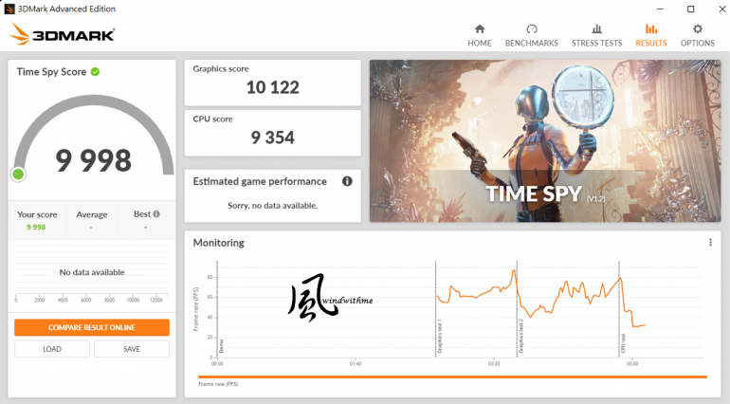
Task: Click info icon next to Best
Action: (156, 214)
